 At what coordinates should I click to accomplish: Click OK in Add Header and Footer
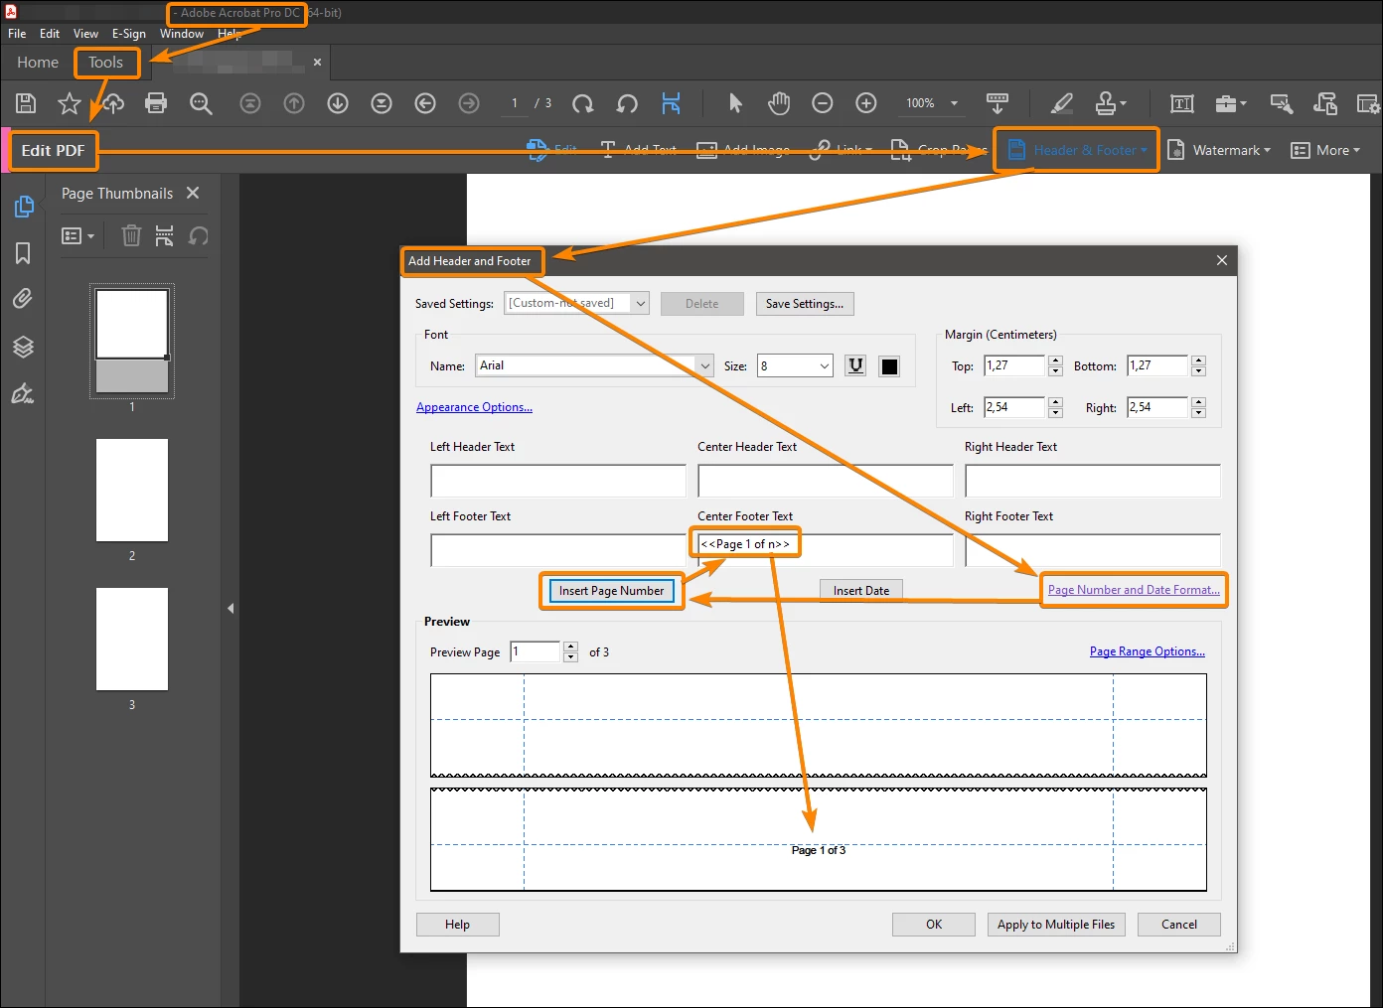tap(934, 925)
